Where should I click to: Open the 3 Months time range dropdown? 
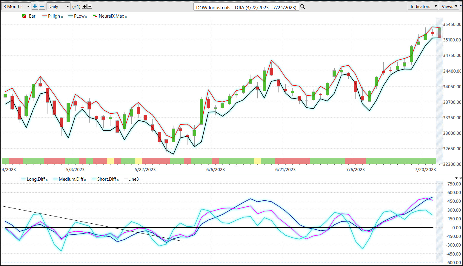click(x=16, y=6)
